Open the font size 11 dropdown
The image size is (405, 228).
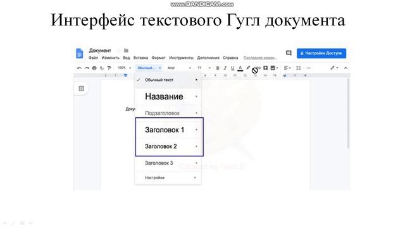[x=204, y=68]
